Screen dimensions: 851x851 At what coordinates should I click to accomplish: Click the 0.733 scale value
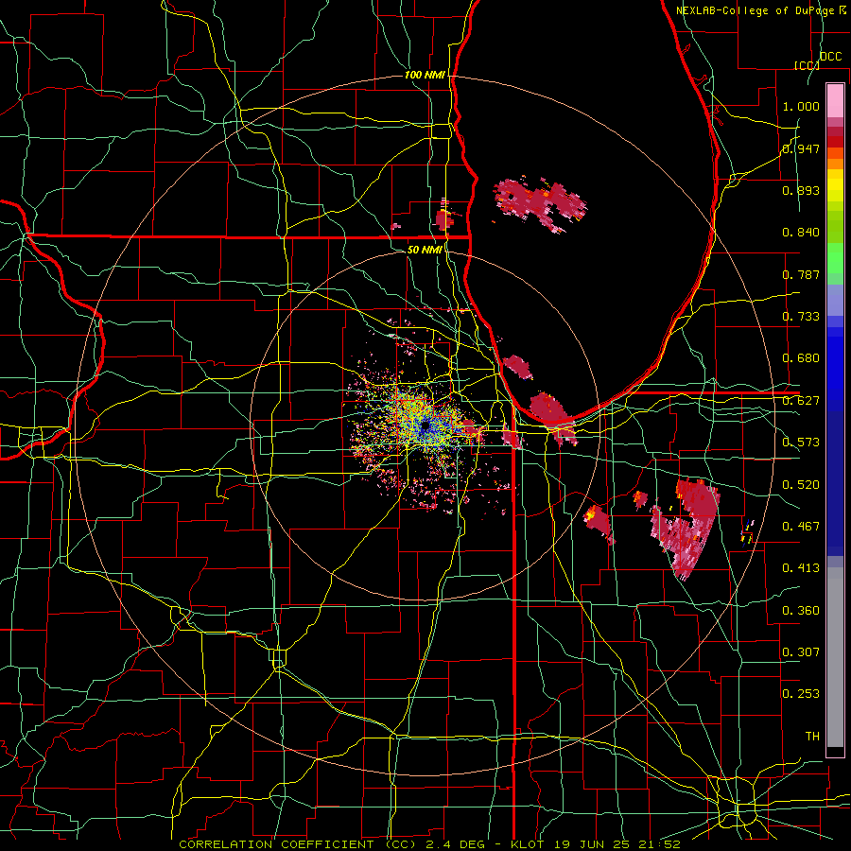click(x=801, y=317)
